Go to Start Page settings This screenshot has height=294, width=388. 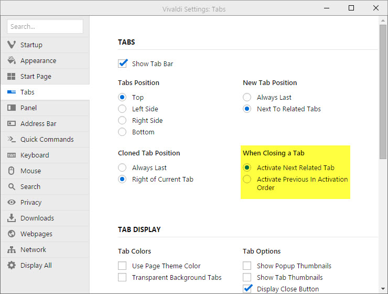(x=45, y=76)
